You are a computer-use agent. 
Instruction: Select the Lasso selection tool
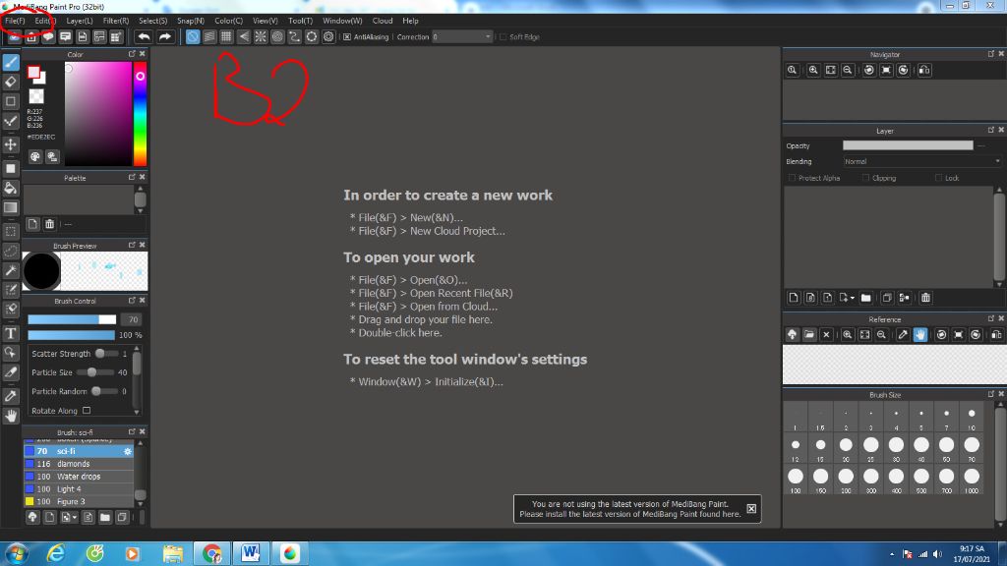pyautogui.click(x=11, y=251)
